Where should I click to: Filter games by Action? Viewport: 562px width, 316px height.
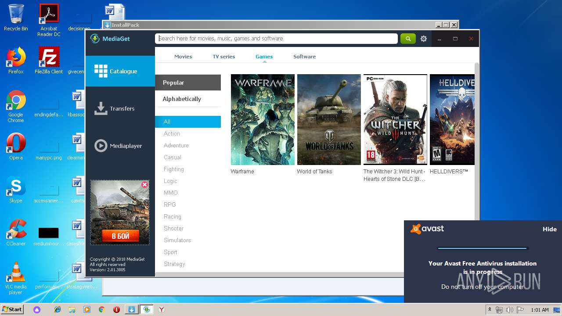click(x=172, y=133)
